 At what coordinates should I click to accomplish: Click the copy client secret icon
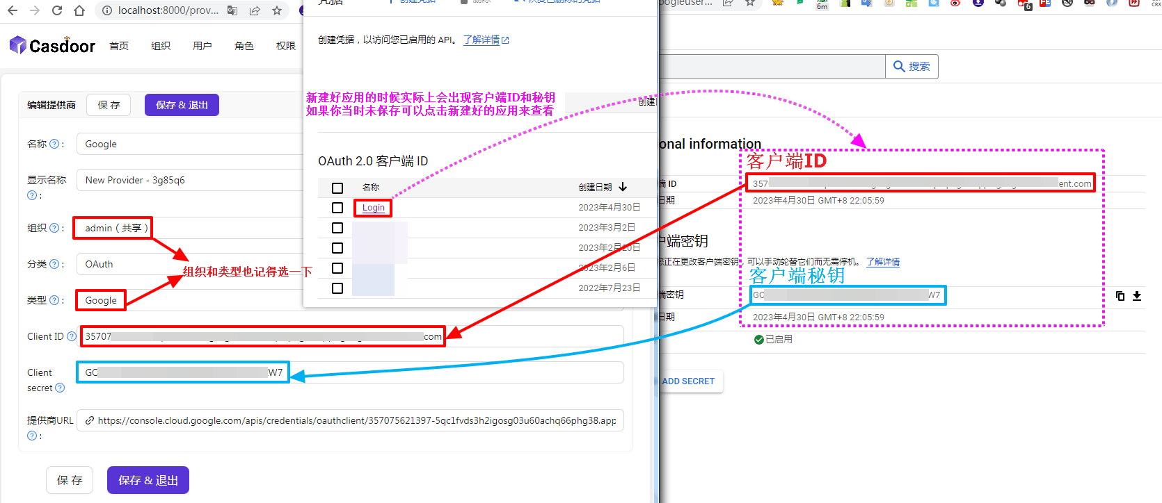(x=1120, y=296)
